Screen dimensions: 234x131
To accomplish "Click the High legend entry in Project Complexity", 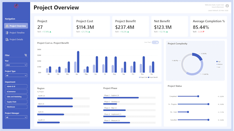I will pyautogui.click(x=218, y=62).
